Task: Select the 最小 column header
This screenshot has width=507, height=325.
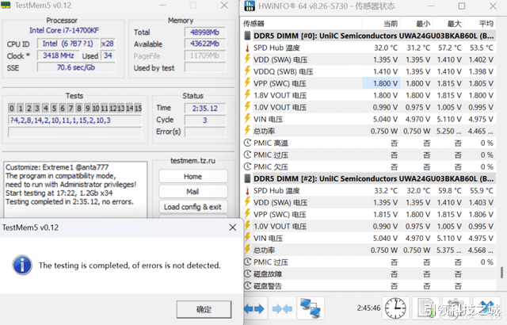Action: [417, 24]
